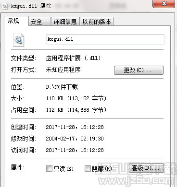The image size is (177, 187).
Task: Open the 高级(D)... attributes button
Action: 146,168
